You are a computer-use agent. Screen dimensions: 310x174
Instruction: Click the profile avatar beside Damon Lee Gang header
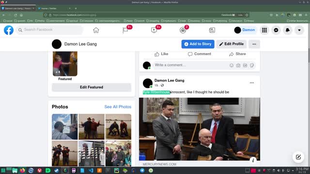[x=57, y=44]
